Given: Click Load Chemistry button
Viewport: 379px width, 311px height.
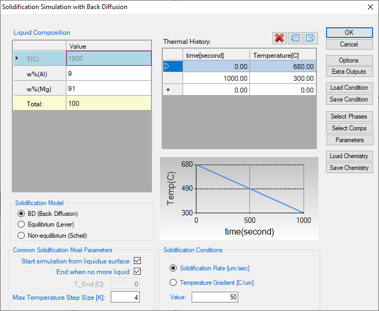Looking at the screenshot, I should click(349, 156).
